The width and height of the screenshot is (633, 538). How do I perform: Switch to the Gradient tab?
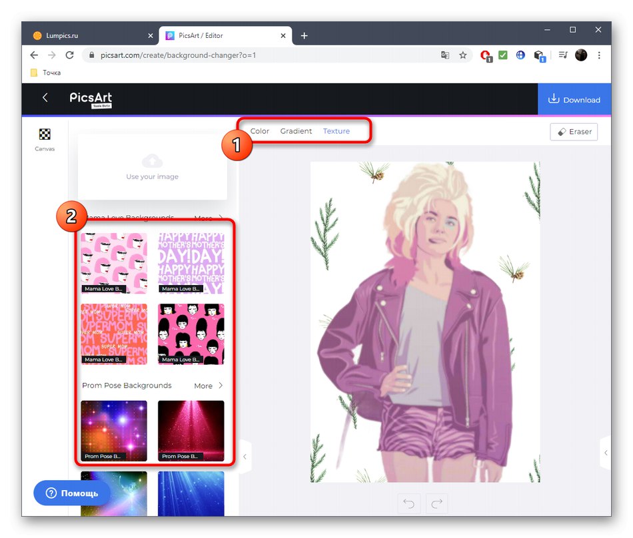click(x=296, y=131)
